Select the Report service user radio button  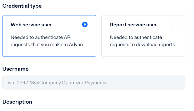tap(174, 25)
